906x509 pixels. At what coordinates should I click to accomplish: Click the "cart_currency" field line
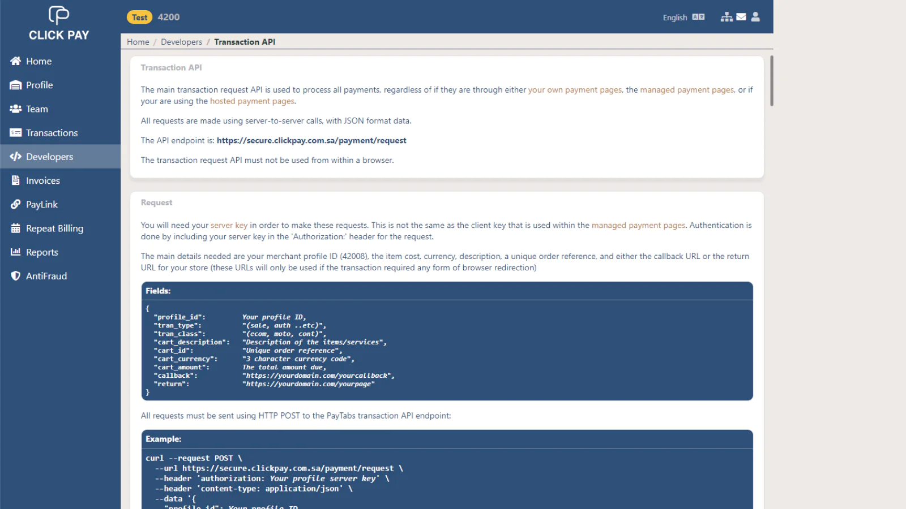point(254,359)
